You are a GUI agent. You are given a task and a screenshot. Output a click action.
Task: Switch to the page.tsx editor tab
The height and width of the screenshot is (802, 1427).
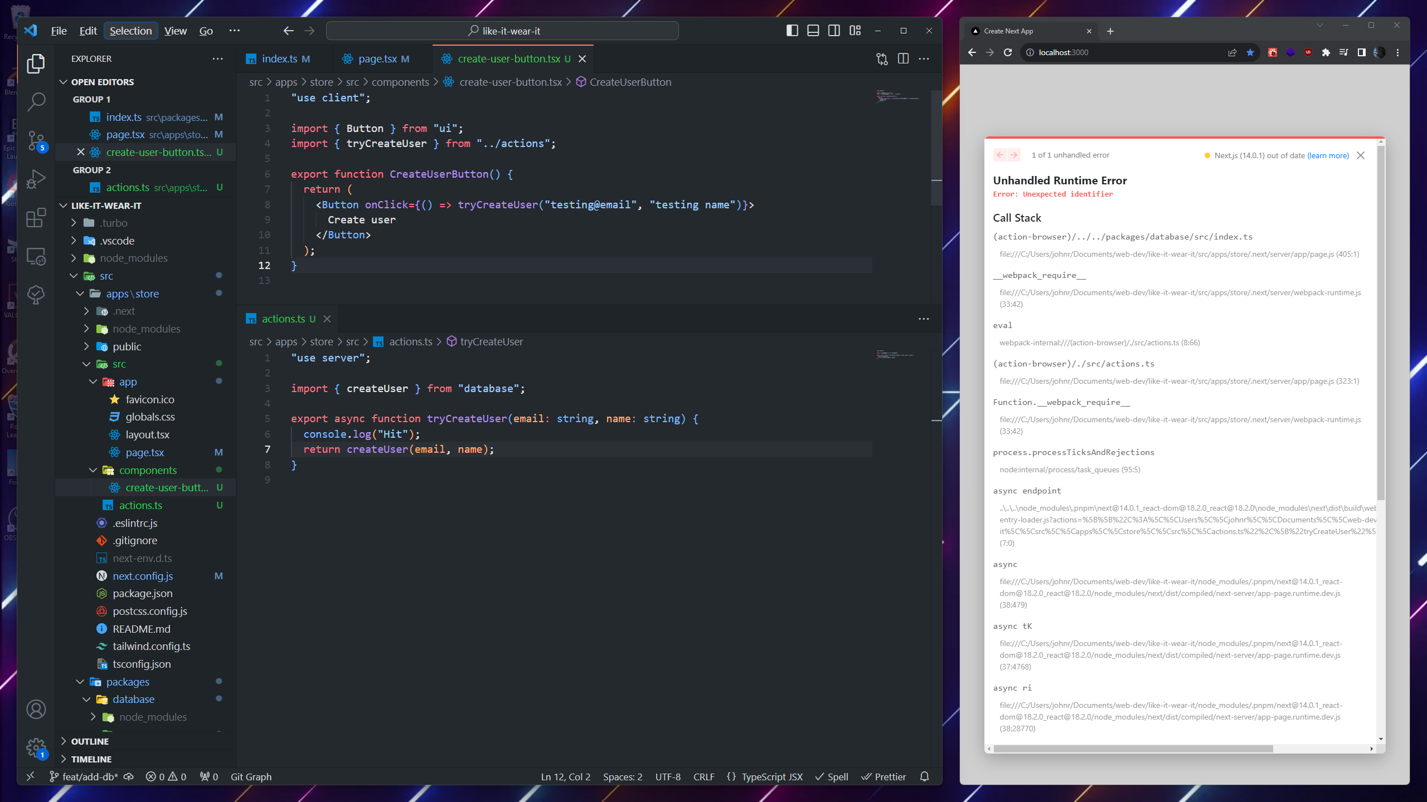pos(377,58)
